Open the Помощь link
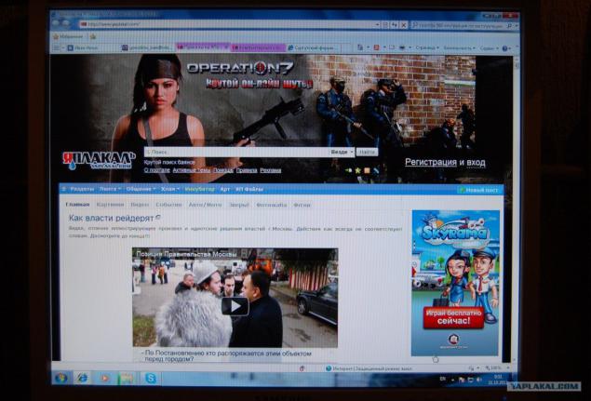Viewport: 591px width, 401px height. pyautogui.click(x=223, y=170)
